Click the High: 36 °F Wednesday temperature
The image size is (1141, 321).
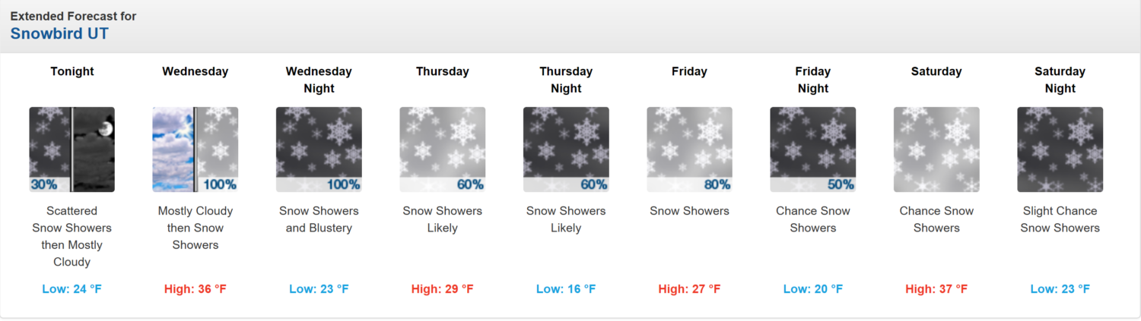tap(195, 289)
